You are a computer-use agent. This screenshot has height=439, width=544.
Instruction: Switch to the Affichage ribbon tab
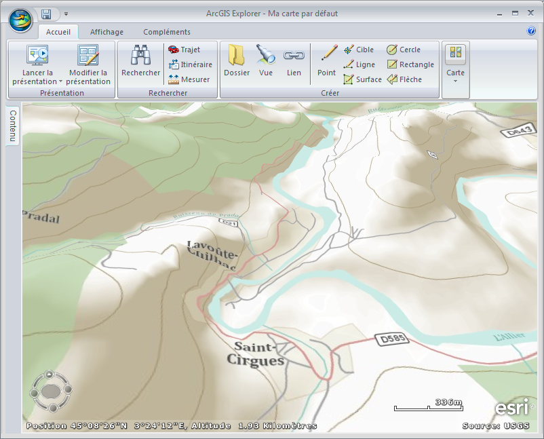coord(106,31)
